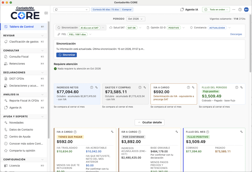Open the Descargas link
Screen dimensions: 252x172
tap(236, 34)
